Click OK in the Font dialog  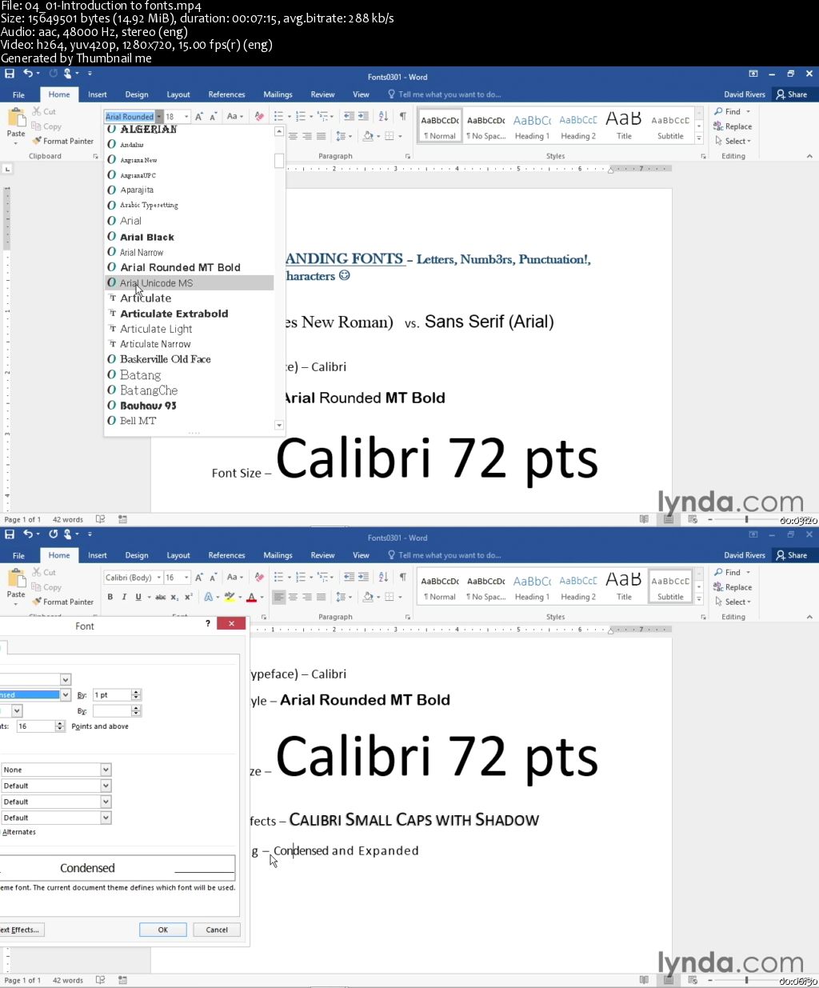pyautogui.click(x=162, y=930)
